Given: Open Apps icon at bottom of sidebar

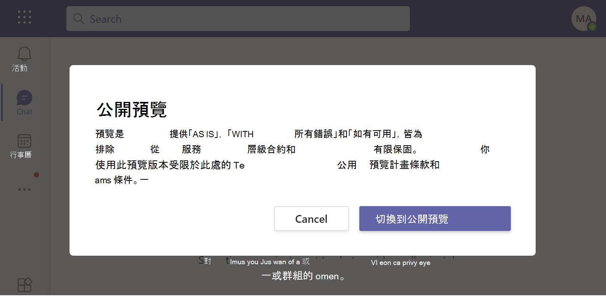Looking at the screenshot, I should click(24, 285).
